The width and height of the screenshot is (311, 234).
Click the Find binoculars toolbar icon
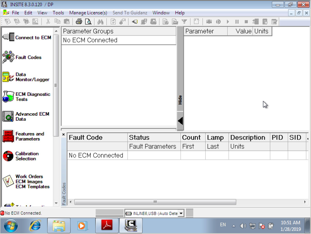click(x=100, y=21)
